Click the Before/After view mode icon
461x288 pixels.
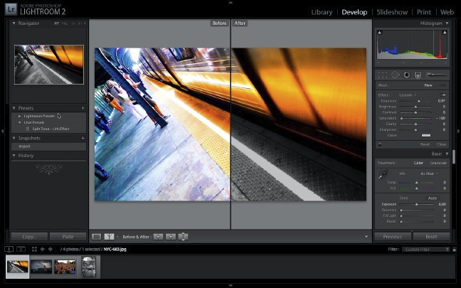pos(110,236)
